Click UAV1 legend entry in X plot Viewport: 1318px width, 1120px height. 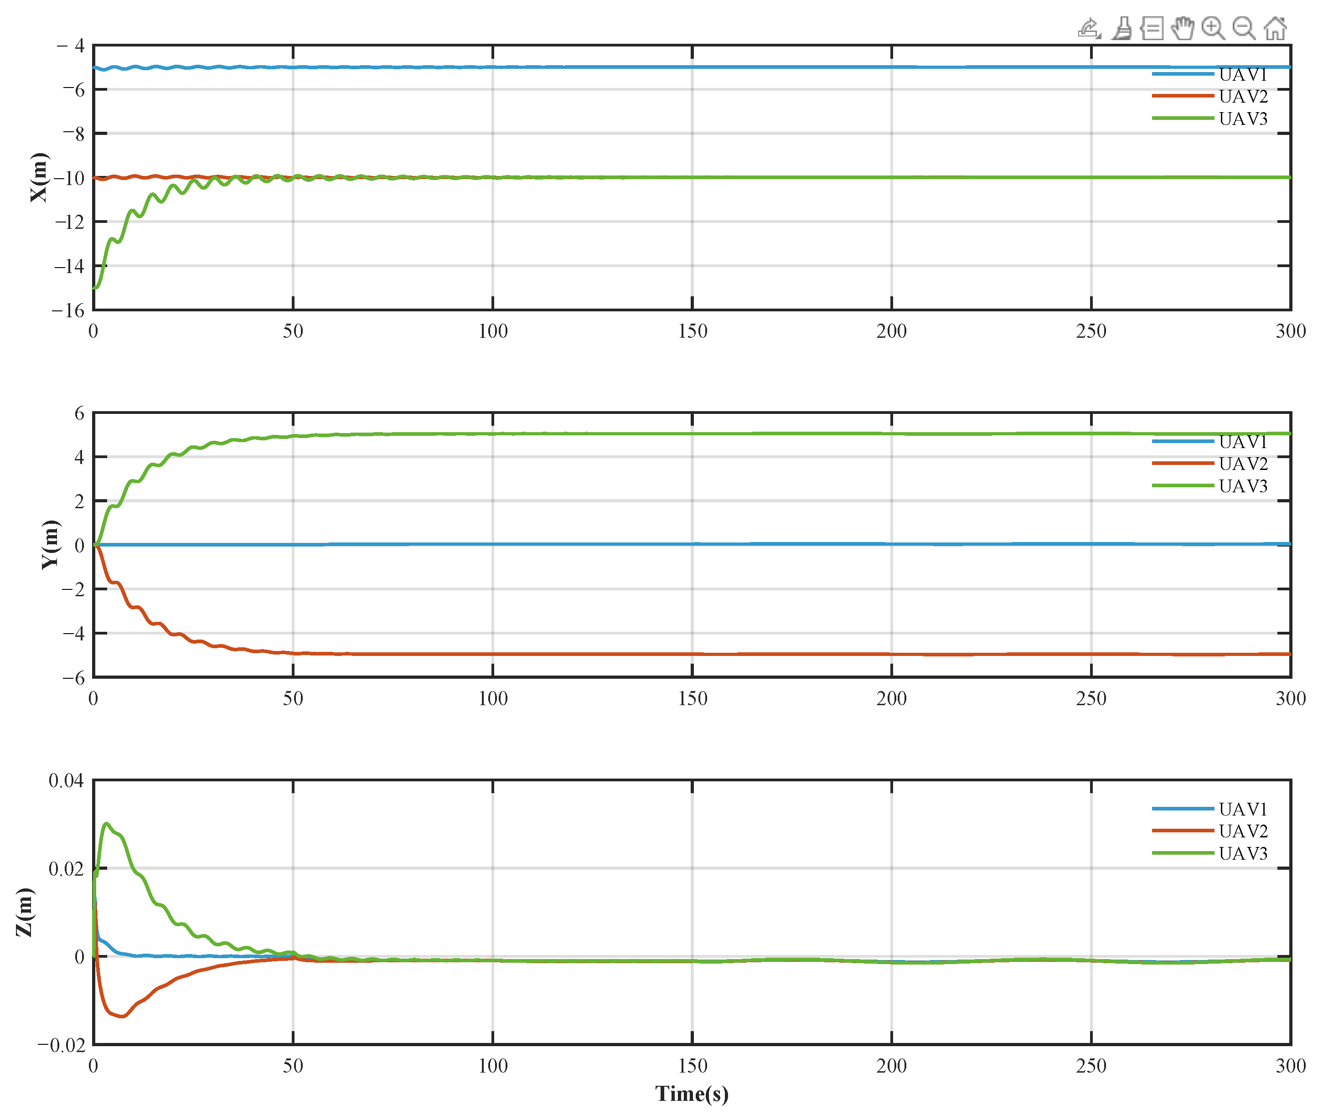[x=1242, y=75]
